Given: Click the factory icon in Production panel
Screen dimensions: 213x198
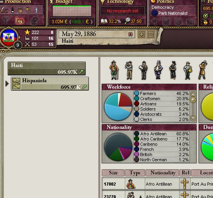Looking at the screenshot, I should coord(20,21).
